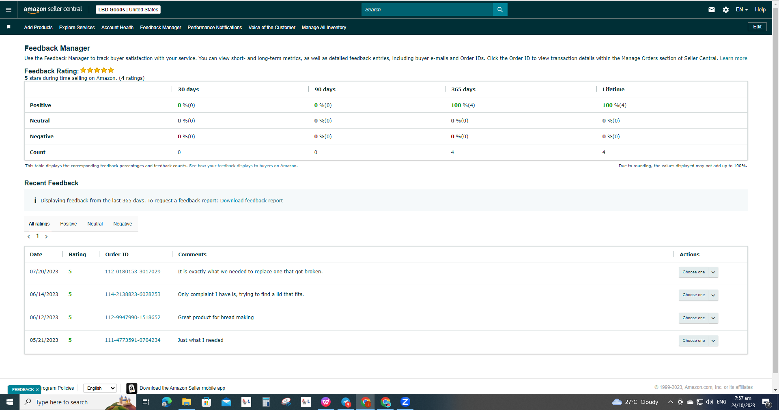Open the hamburger navigation menu
The image size is (779, 410).
tap(9, 10)
